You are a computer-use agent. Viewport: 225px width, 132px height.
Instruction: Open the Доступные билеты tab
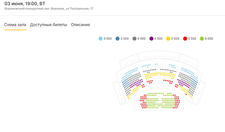click(48, 25)
